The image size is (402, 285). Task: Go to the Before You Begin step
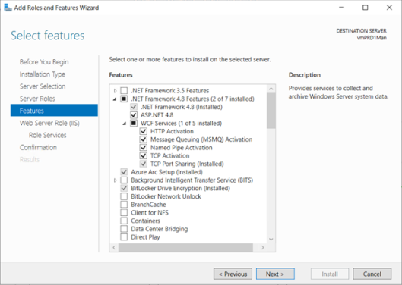pos(44,62)
